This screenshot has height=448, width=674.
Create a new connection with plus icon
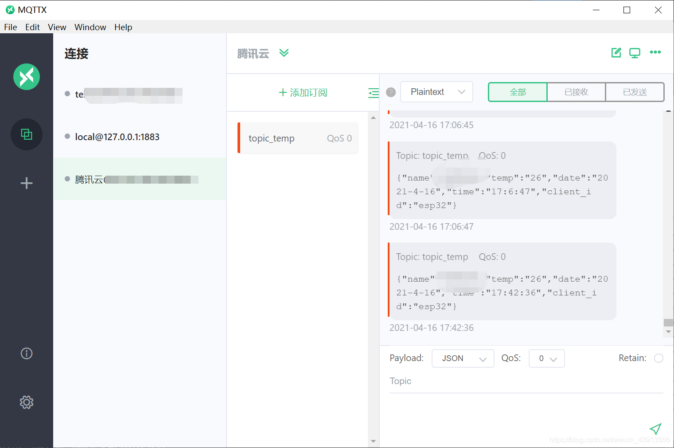point(27,183)
